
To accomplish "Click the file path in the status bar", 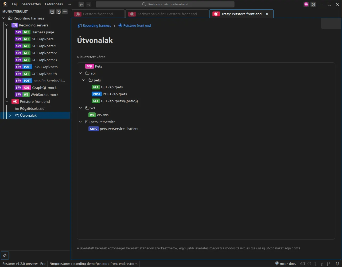I will [x=94, y=264].
